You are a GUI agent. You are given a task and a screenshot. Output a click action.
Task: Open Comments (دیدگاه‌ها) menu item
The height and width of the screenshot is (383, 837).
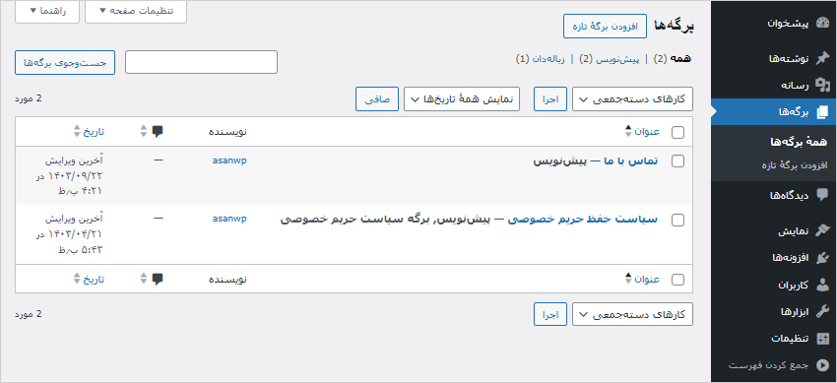789,196
